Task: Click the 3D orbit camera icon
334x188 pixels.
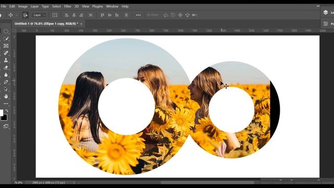Action: (x=166, y=15)
